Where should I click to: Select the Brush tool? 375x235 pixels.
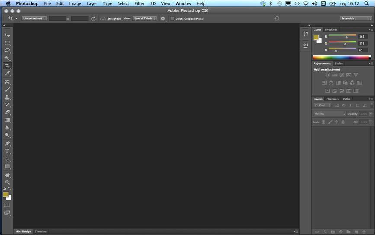pos(7,90)
